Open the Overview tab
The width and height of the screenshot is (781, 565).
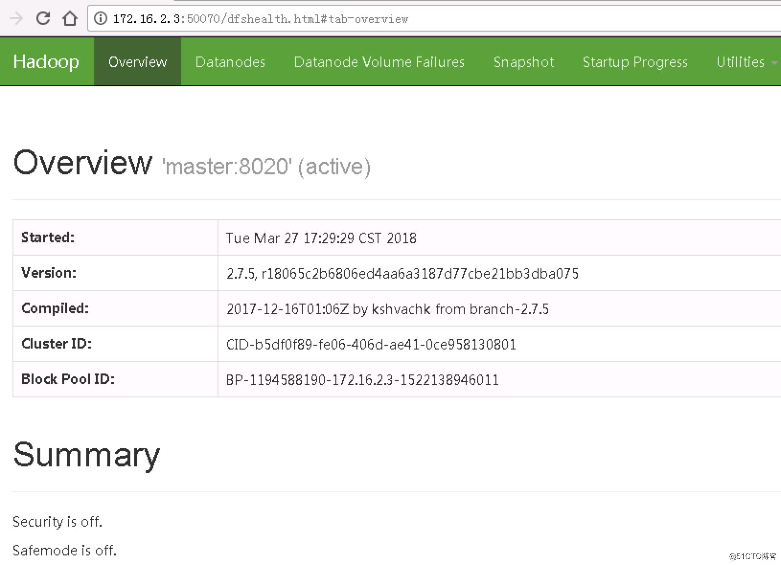pos(138,62)
